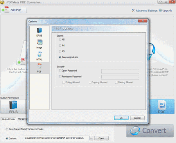
Task: Select the A4 layout radio button
Action: tap(60, 46)
